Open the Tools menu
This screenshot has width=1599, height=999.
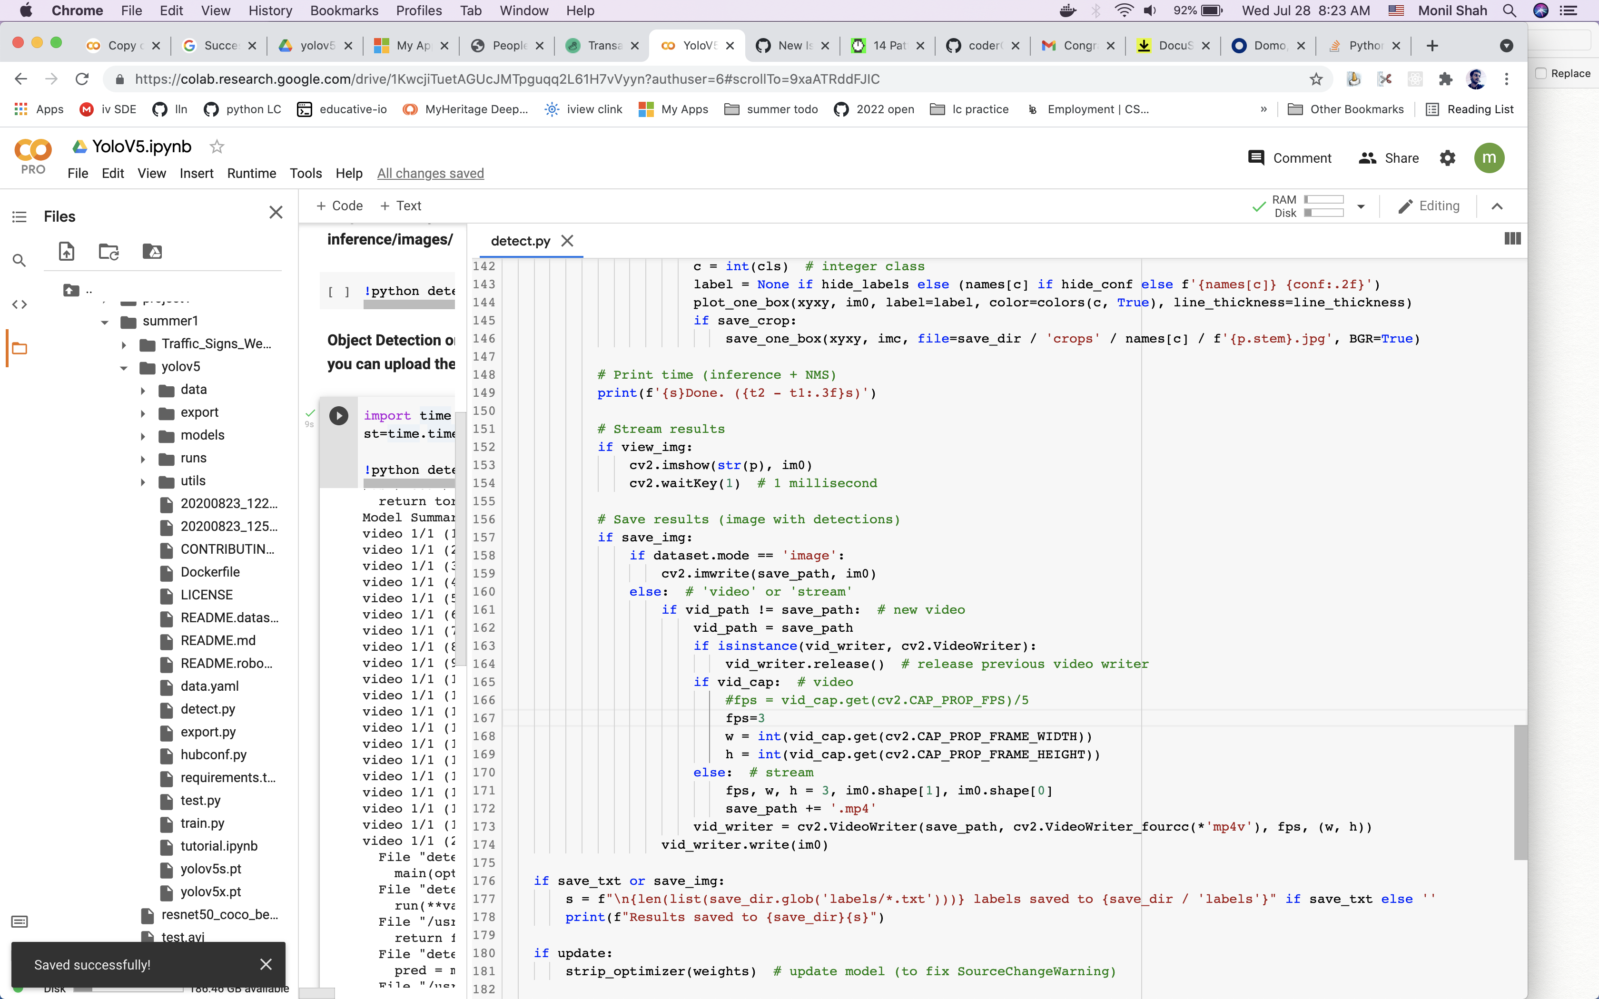[305, 173]
